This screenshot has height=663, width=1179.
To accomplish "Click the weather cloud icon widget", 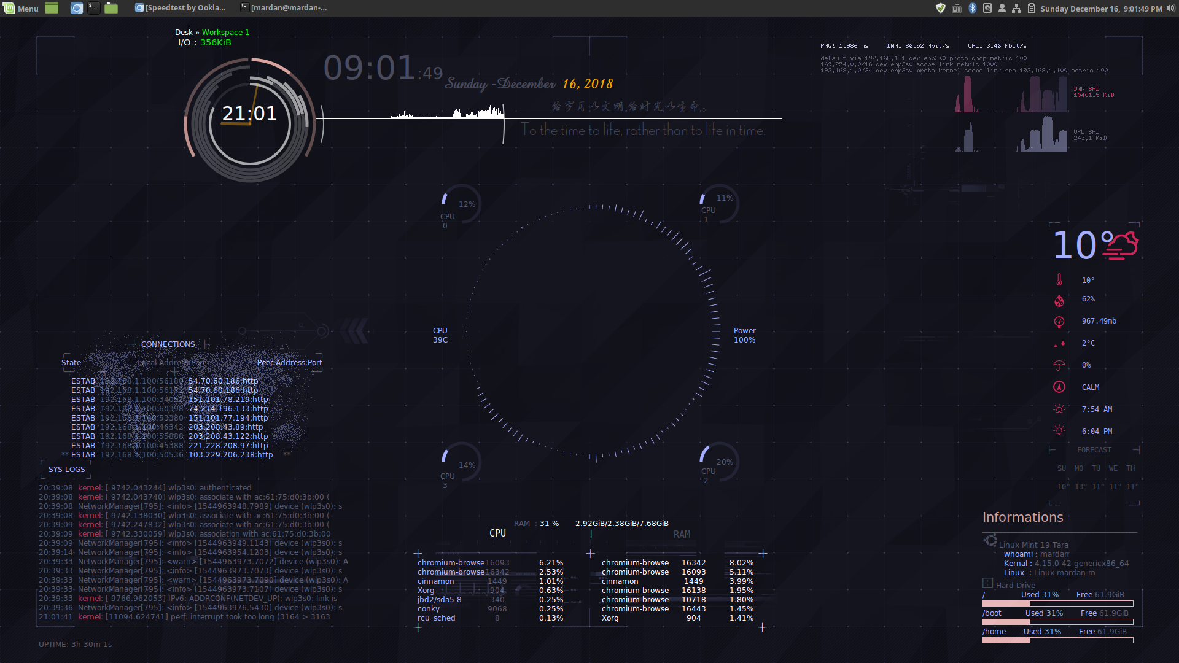I will (x=1121, y=246).
